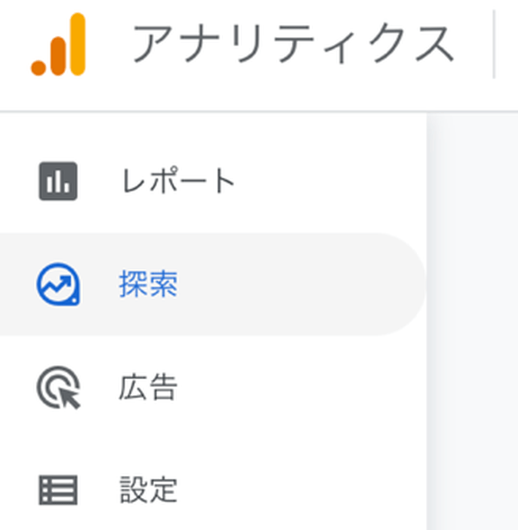Navigate to the 設定 menu label
This screenshot has width=518, height=530.
coord(148,490)
